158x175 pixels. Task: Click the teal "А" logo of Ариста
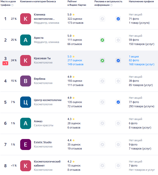pos(26,40)
